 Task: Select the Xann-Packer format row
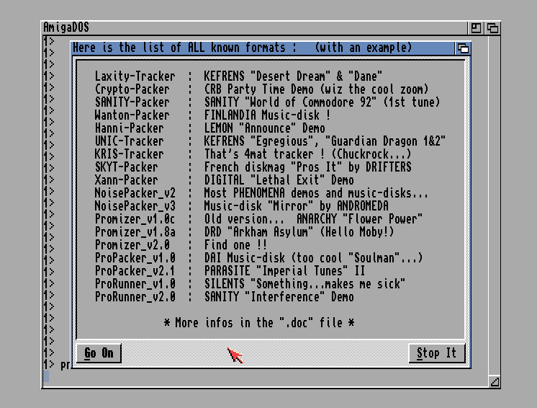225,180
